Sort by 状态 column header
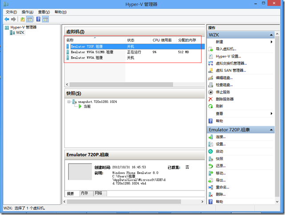This screenshot has height=215, width=285. (138, 40)
